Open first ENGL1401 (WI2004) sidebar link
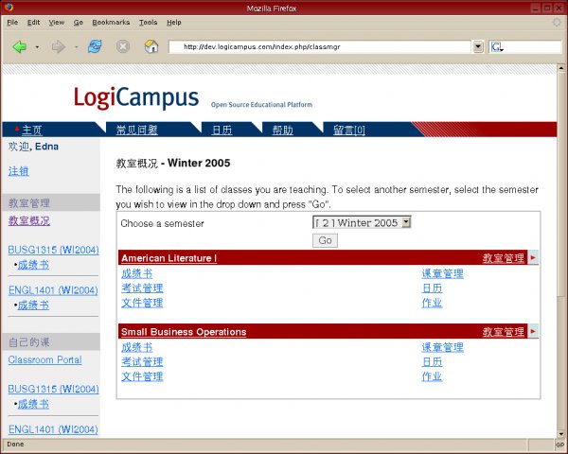The width and height of the screenshot is (568, 454). coord(53,290)
